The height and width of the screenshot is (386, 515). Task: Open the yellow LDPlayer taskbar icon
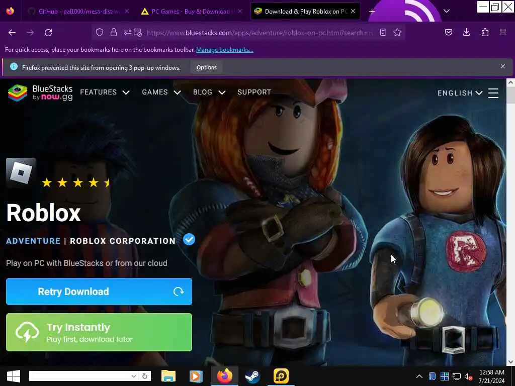(x=281, y=376)
